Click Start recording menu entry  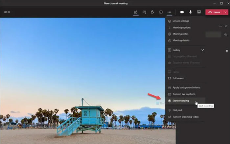pos(181,101)
